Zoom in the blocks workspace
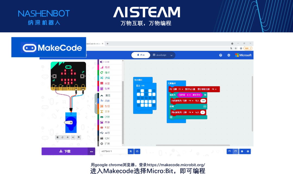Viewport: 293px width, 174px height. click(248, 151)
